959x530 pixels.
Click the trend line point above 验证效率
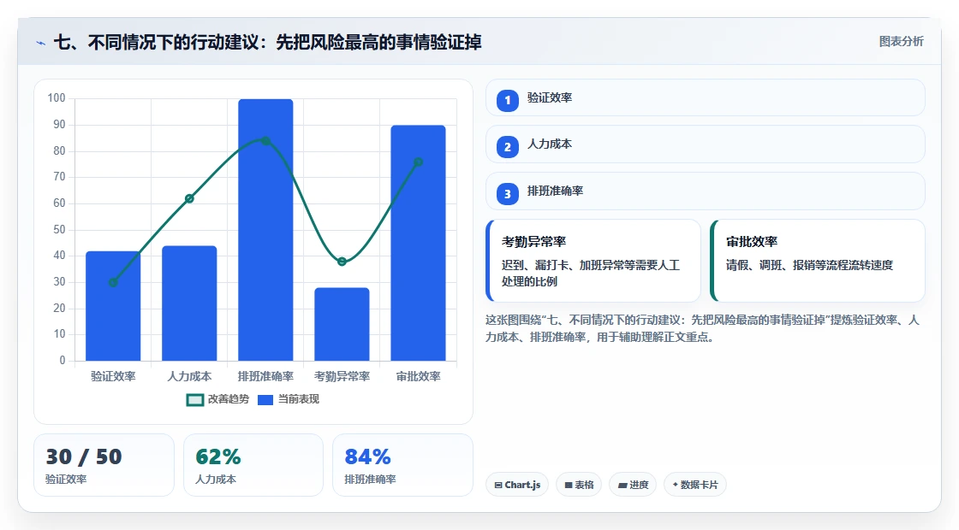pyautogui.click(x=113, y=282)
